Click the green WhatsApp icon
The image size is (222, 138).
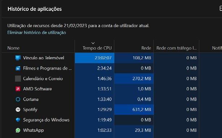[x=18, y=130]
